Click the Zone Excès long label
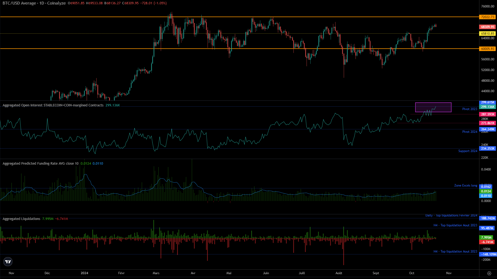 [465, 185]
